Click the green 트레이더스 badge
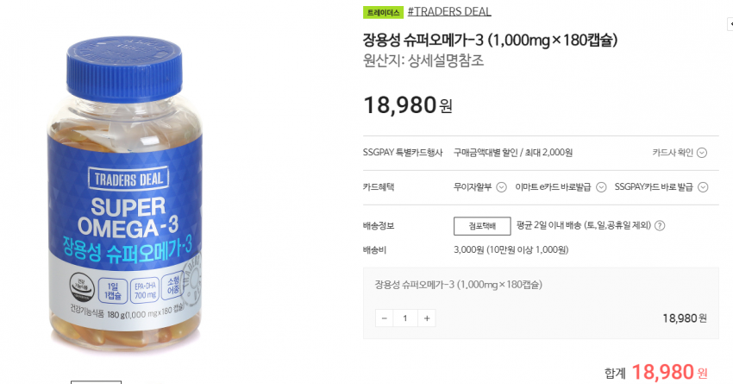The width and height of the screenshot is (733, 384). (383, 13)
